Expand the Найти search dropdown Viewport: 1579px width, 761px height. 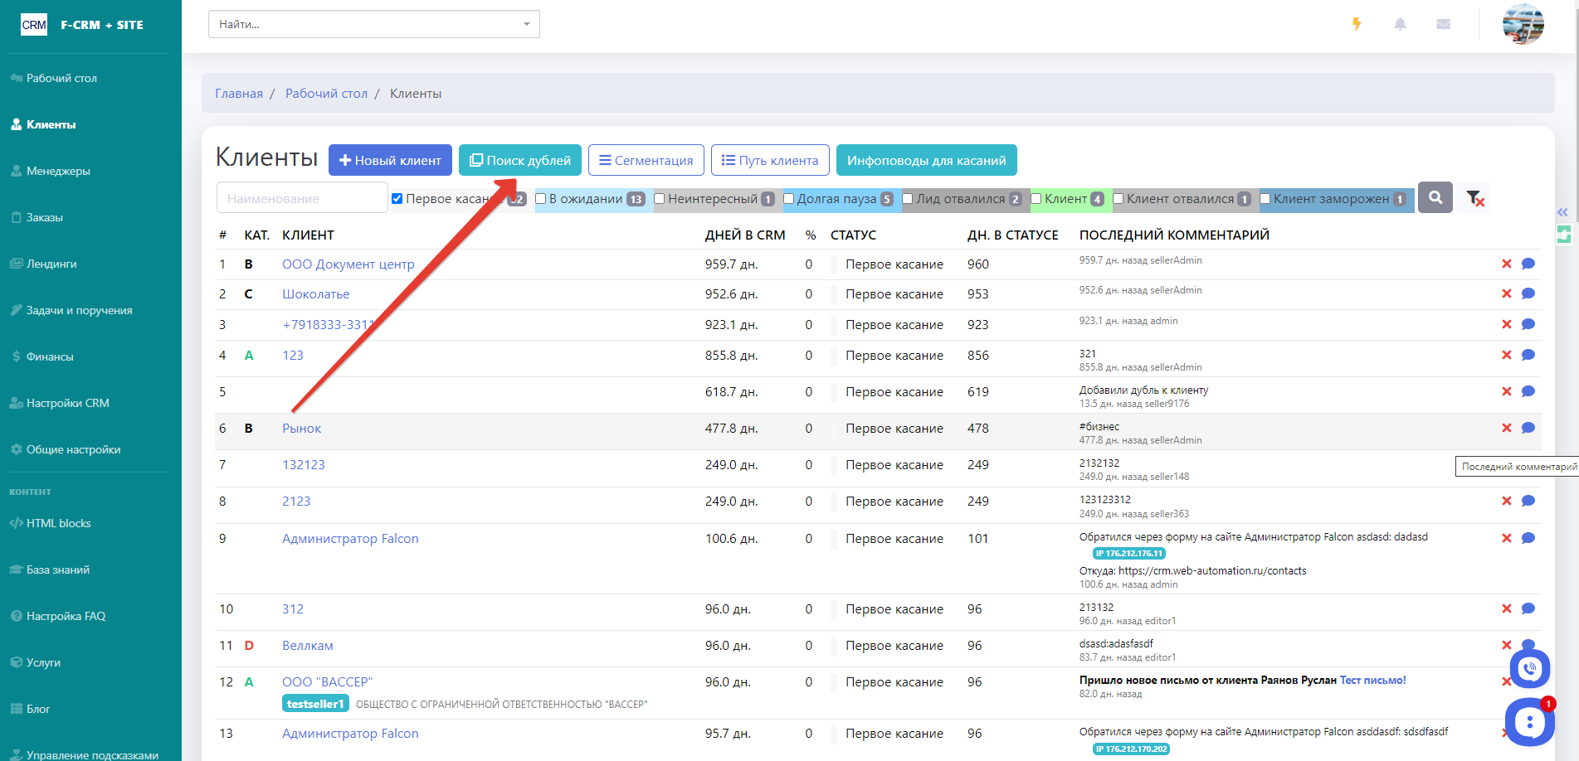tap(526, 24)
